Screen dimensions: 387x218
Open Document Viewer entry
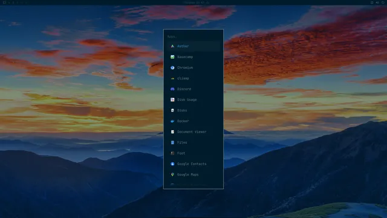(193, 132)
